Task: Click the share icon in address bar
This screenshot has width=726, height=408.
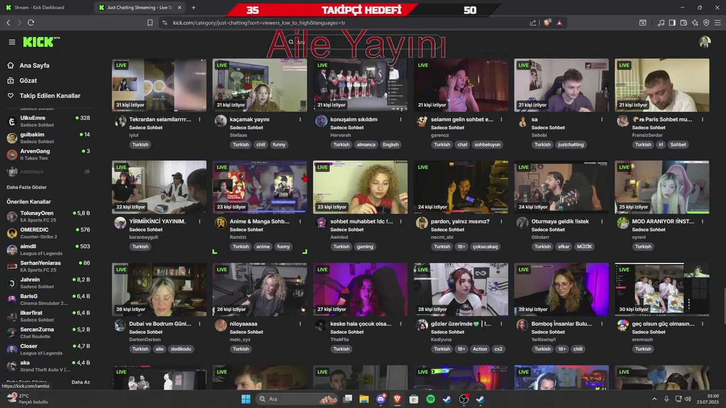Action: pyautogui.click(x=533, y=23)
